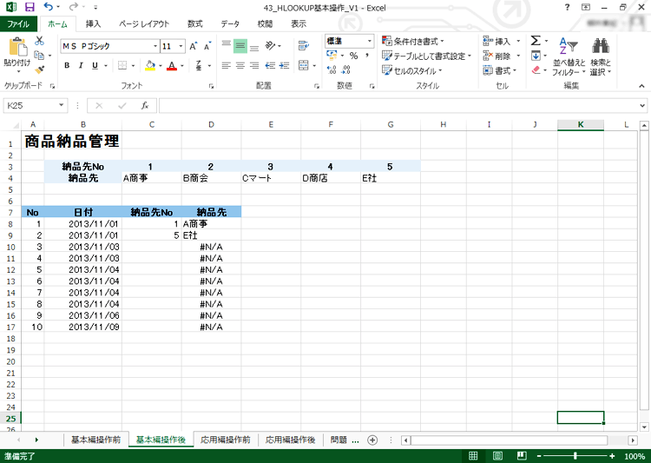The height and width of the screenshot is (463, 651).
Task: Switch to page layout view button
Action: 497,456
